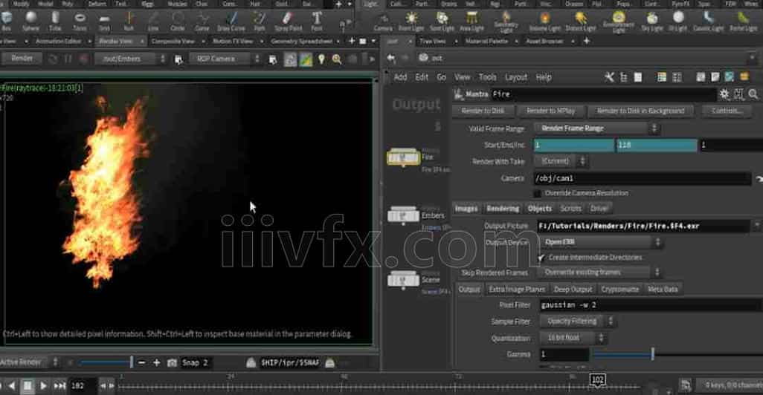Toggle Override Camera Resolution checkbox
This screenshot has width=763, height=395.
537,193
